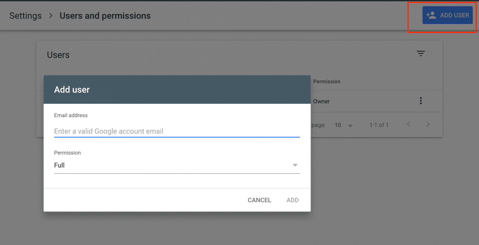This screenshot has width=479, height=245.
Task: Go to next page with the right arrow
Action: 428,124
